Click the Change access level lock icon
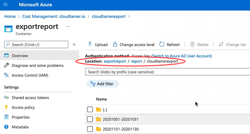Image resolution: width=250 pixels, height=134 pixels. click(115, 45)
